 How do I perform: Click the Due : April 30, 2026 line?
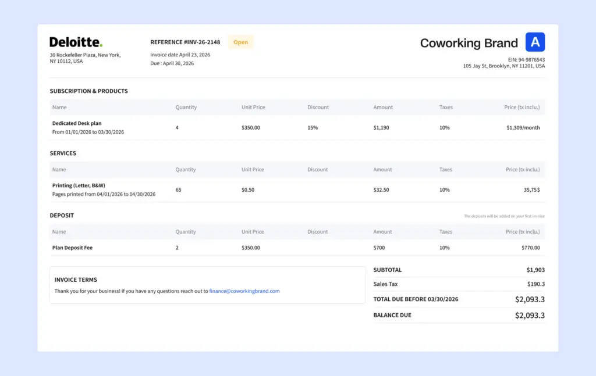tap(172, 63)
